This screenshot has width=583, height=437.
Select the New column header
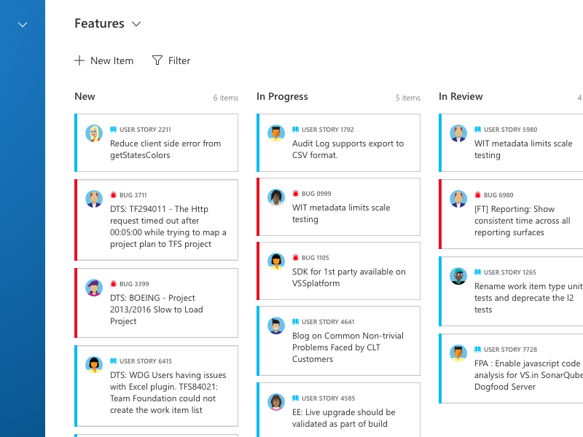click(x=85, y=96)
